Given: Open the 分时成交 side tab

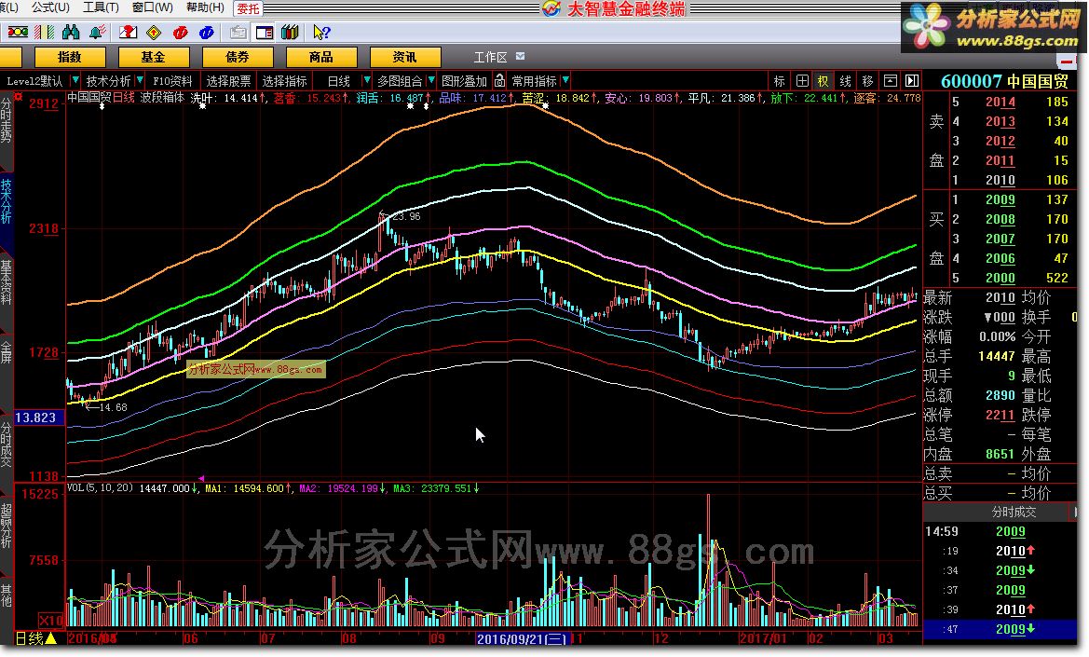Looking at the screenshot, I should [x=7, y=445].
